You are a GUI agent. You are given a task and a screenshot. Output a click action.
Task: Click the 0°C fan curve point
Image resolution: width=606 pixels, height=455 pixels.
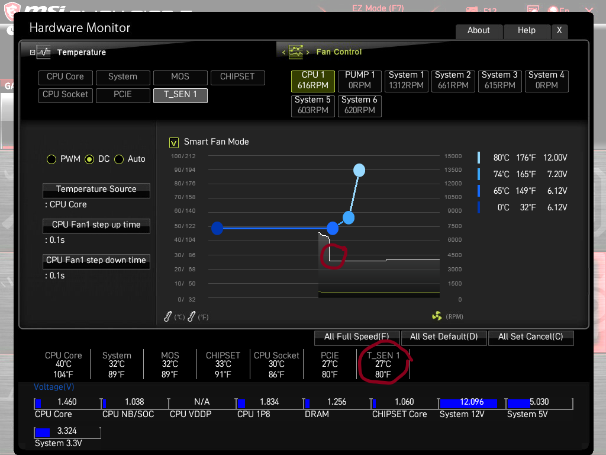coord(217,228)
